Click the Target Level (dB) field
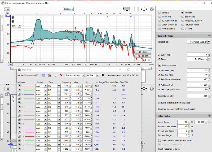 click(x=197, y=96)
